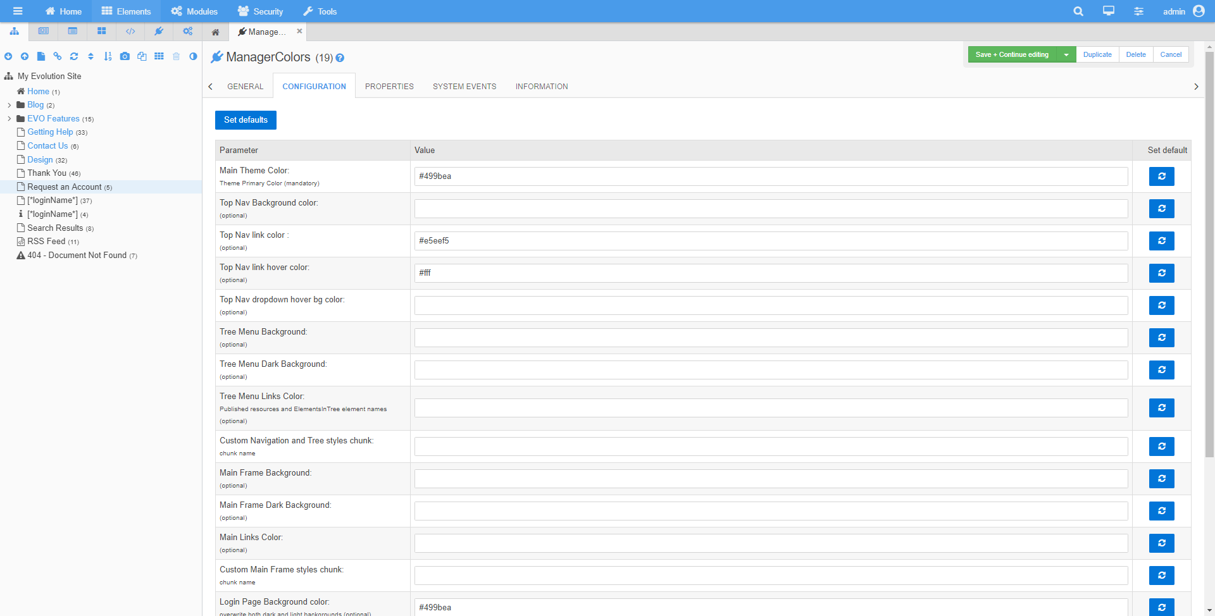Duplicate the ManagerColors plugin
Viewport: 1215px width, 616px height.
click(1097, 54)
